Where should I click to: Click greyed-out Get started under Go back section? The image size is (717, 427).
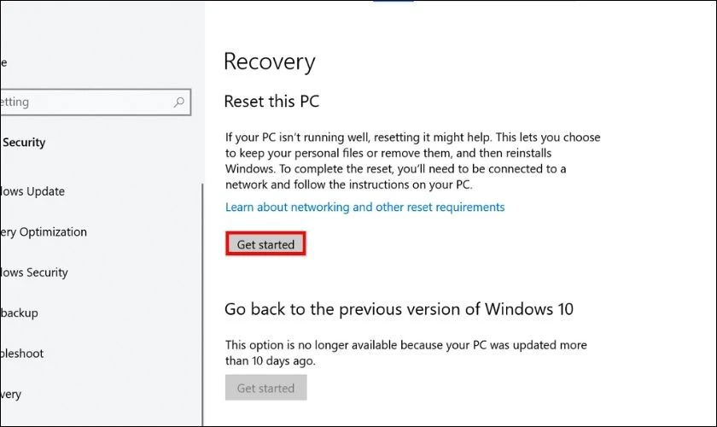(265, 388)
